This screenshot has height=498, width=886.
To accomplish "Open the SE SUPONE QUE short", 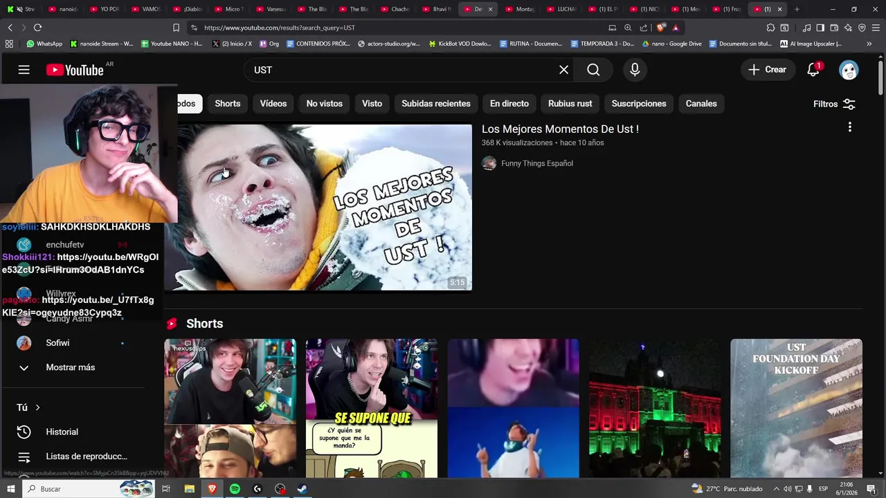I will [372, 408].
